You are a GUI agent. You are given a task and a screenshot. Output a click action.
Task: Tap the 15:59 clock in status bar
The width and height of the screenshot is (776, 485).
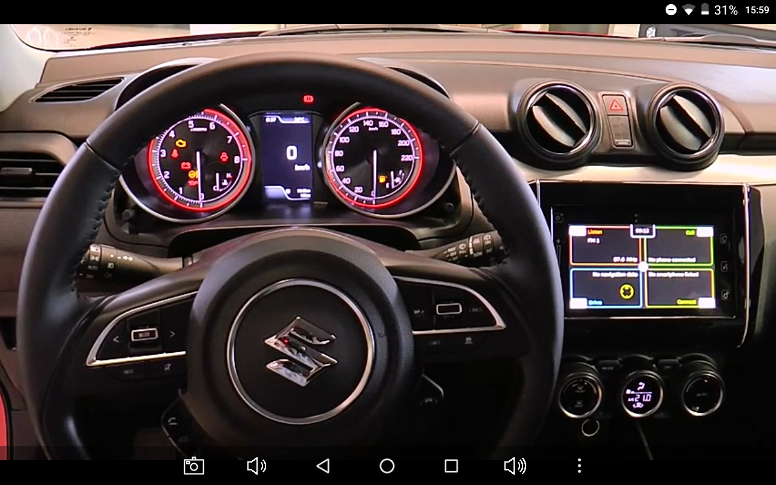(x=757, y=10)
